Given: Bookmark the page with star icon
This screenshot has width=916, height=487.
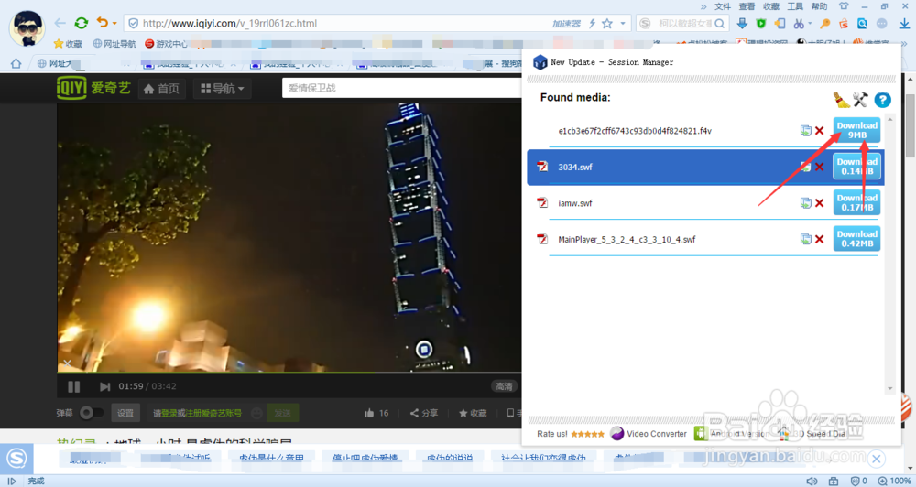Looking at the screenshot, I should [x=607, y=24].
